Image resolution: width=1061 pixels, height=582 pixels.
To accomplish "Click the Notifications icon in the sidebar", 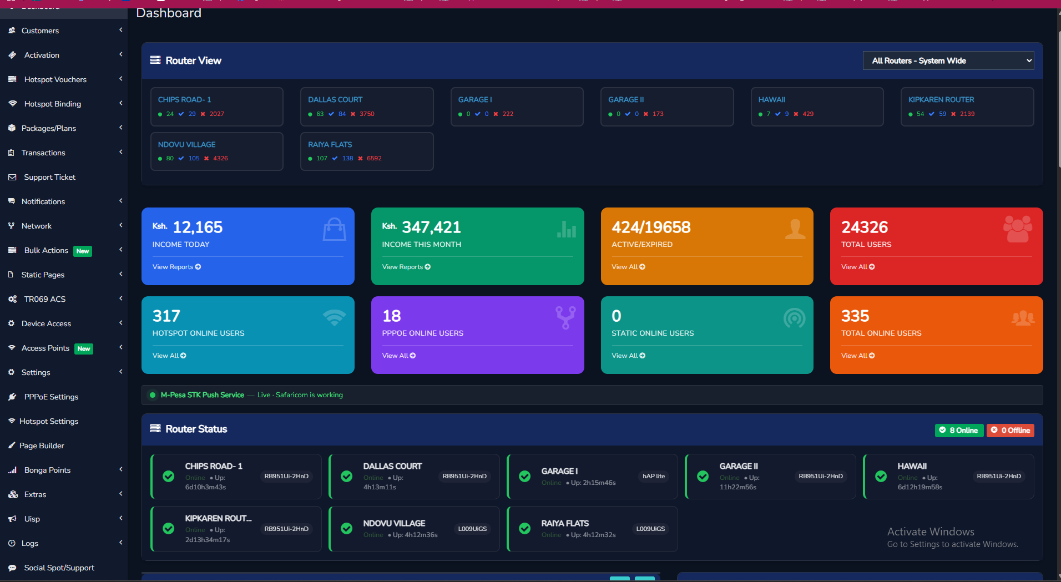I will tap(12, 201).
